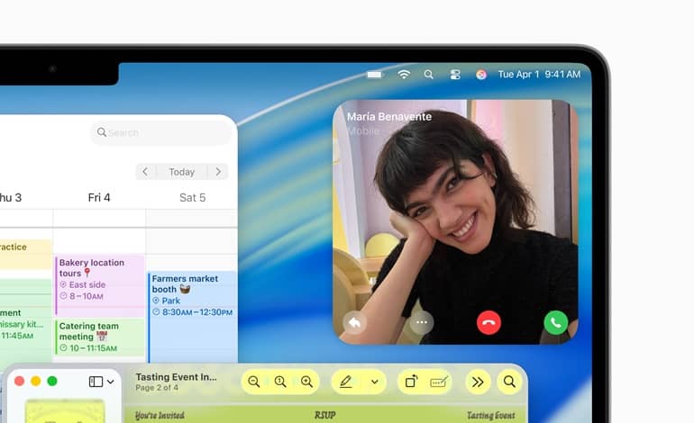Click the 8:30AM–12:30PM time of Farmers market
This screenshot has height=423, width=694.
[x=197, y=312]
